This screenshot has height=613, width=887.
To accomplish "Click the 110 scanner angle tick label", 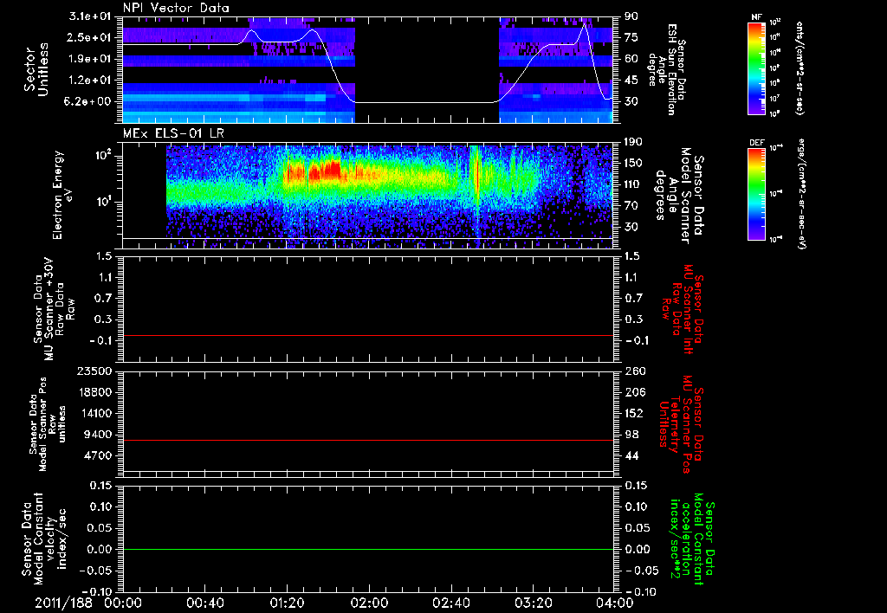I will pos(633,184).
